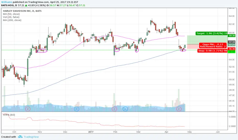Screen dimensions: 238x140
Task: Click the 48.00 price axis level
Action: (232, 90)
